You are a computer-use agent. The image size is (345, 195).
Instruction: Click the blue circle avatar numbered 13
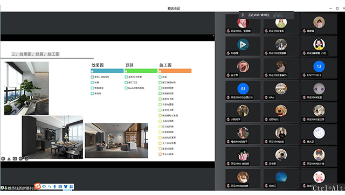319,66
